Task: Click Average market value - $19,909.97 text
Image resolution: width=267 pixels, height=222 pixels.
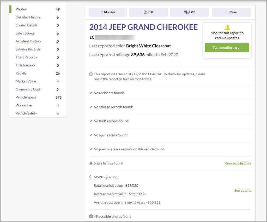Action: click(x=120, y=194)
